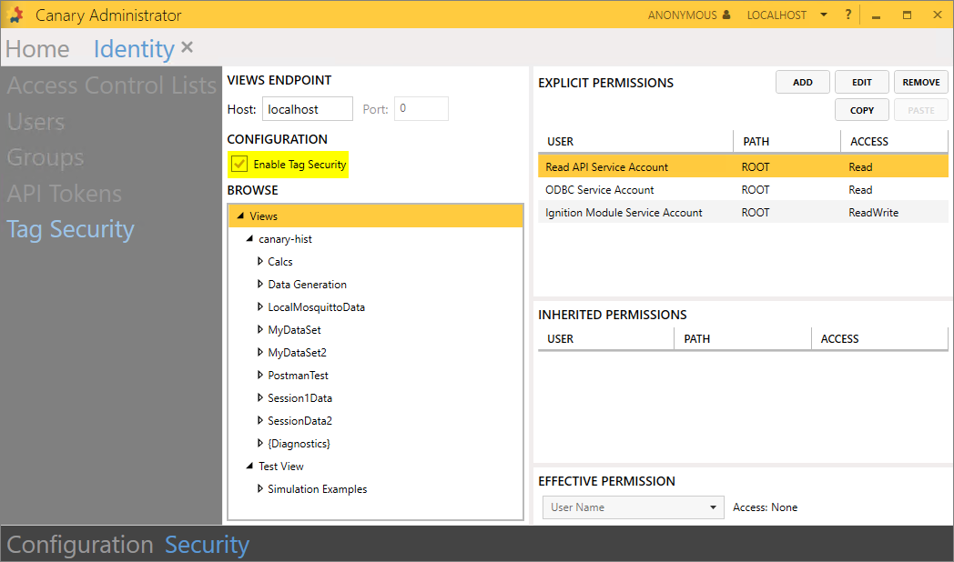954x562 pixels.
Task: Click the Anonymous user profile icon
Action: coord(726,15)
